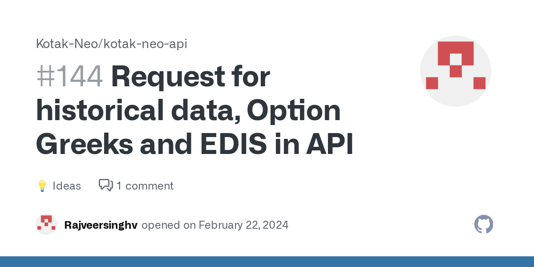534x267 pixels.
Task: Click the 'opened on' text
Action: tap(168, 225)
